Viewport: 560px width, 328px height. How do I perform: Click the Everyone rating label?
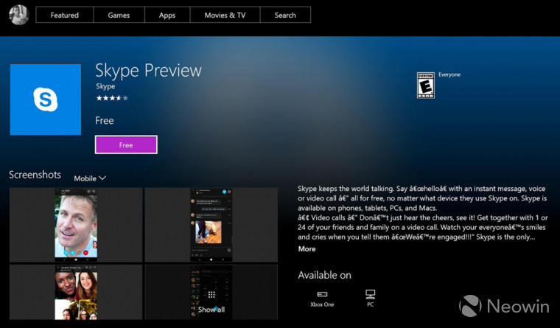click(449, 74)
